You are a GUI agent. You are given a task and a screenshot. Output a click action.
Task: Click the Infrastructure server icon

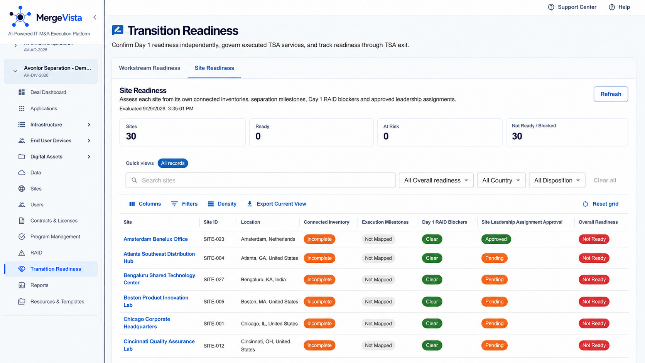pyautogui.click(x=22, y=125)
